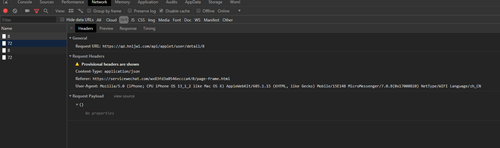Toggle the XHR request filter
This screenshot has width=500, height=148.
pyautogui.click(x=124, y=20)
